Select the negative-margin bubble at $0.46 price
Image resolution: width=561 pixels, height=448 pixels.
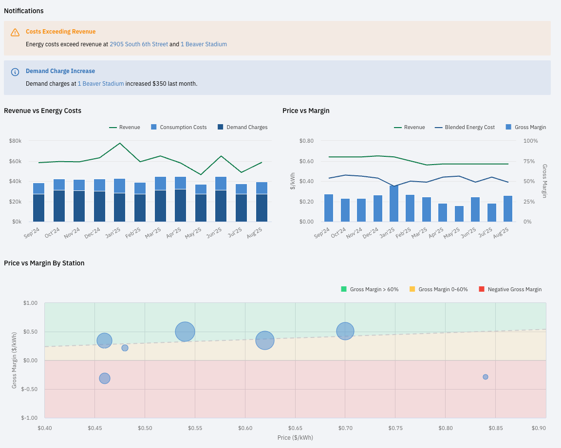105,378
